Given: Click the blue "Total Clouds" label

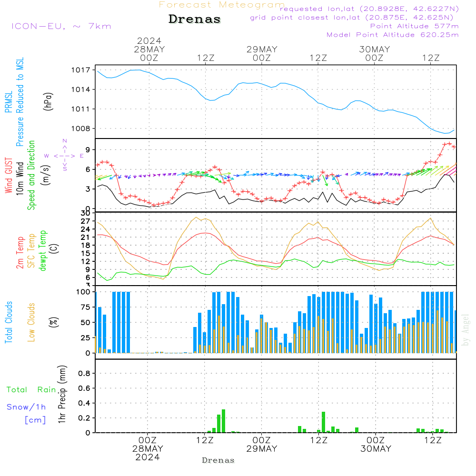Looking at the screenshot, I should (9, 322).
